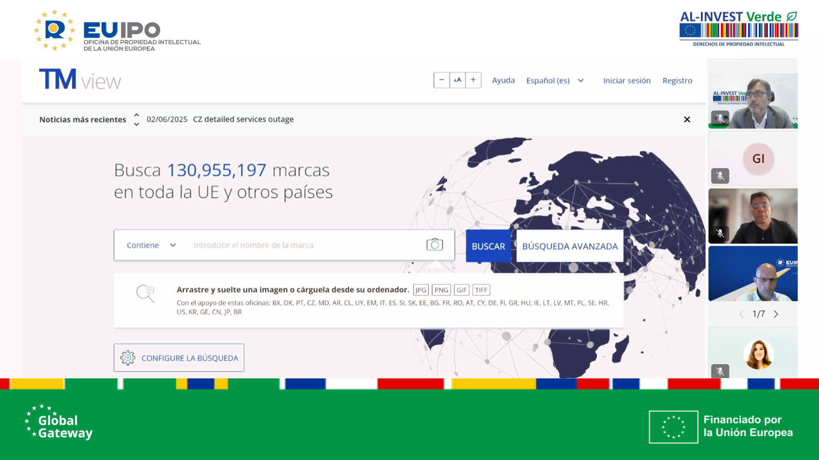This screenshot has height=460, width=819.
Task: Open BÚSQUEDA AVANZADA advanced search
Action: tap(570, 246)
